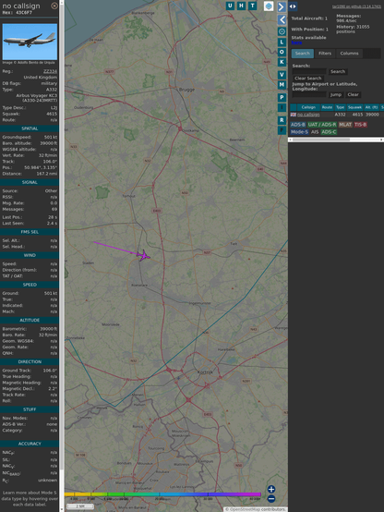Screen dimensions: 384x512
Task: Click the Clear Search button
Action: tap(308, 78)
